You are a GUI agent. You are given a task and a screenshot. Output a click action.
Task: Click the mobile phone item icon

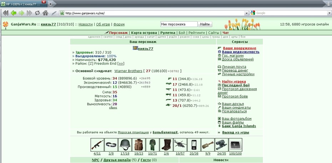pos(194,145)
